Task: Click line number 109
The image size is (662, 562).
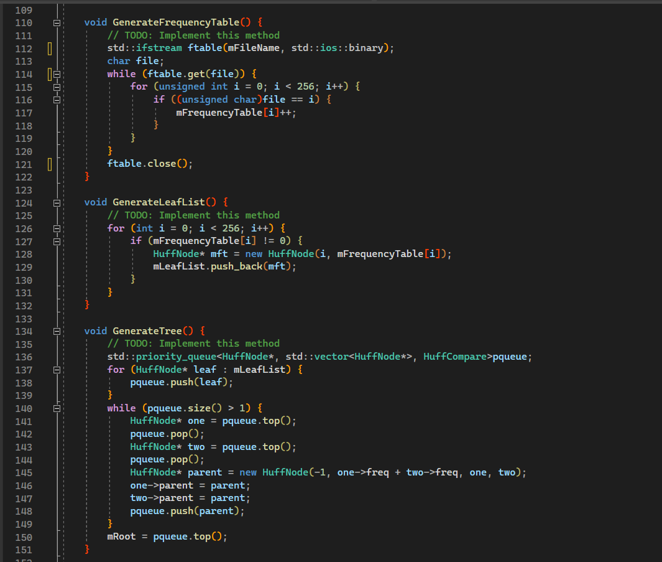Action: (24, 9)
